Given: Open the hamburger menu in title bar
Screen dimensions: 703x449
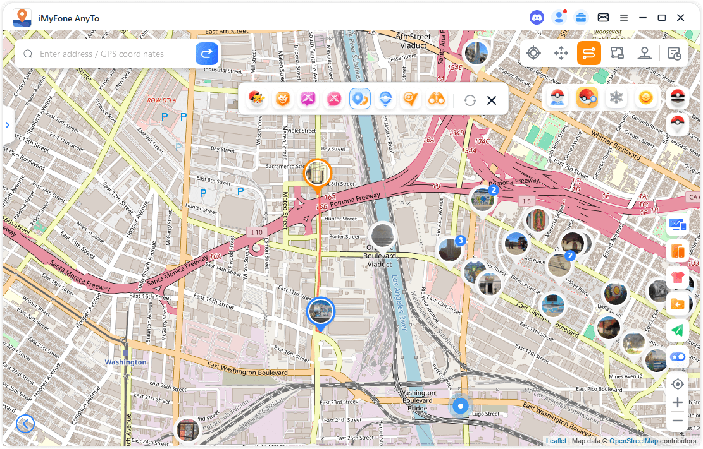Looking at the screenshot, I should point(624,18).
